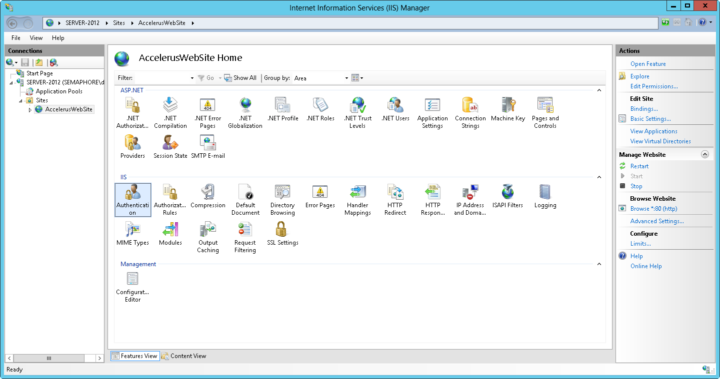Open the .NET Roles feature
The height and width of the screenshot is (379, 720).
(x=320, y=109)
